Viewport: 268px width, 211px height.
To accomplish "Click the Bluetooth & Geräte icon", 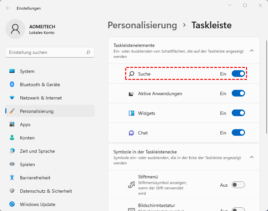I will point(12,85).
